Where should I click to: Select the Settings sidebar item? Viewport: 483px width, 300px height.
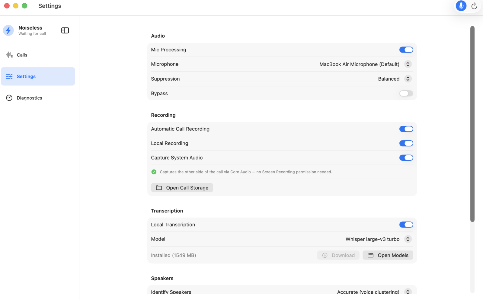(38, 76)
